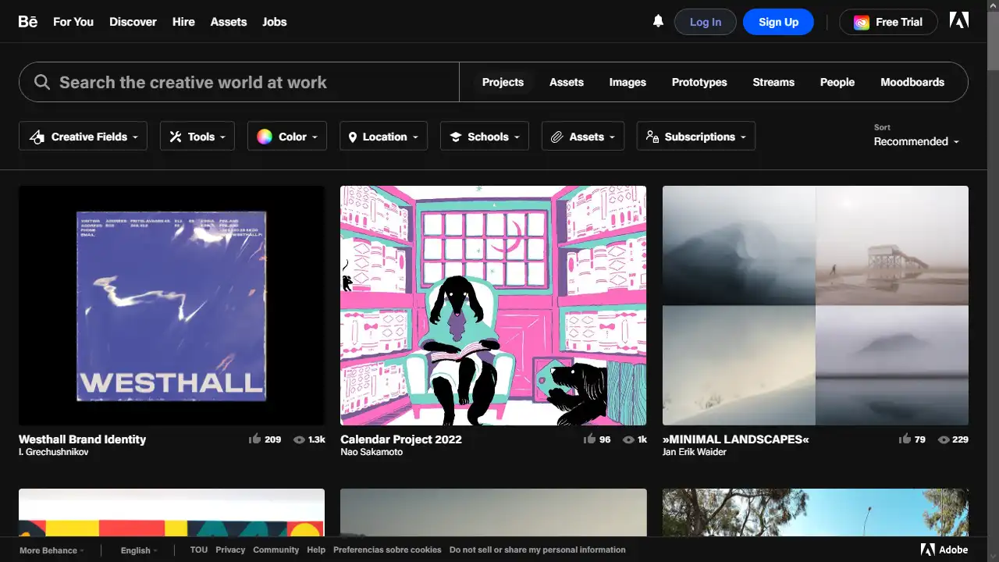Open the Recommended sort dropdown
Image resolution: width=999 pixels, height=562 pixels.
tap(916, 141)
